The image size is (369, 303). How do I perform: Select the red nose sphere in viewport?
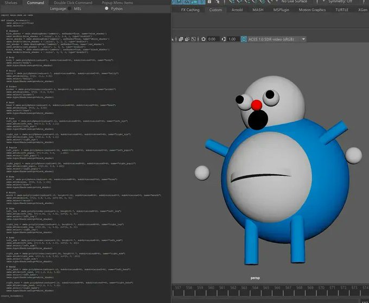point(257,105)
